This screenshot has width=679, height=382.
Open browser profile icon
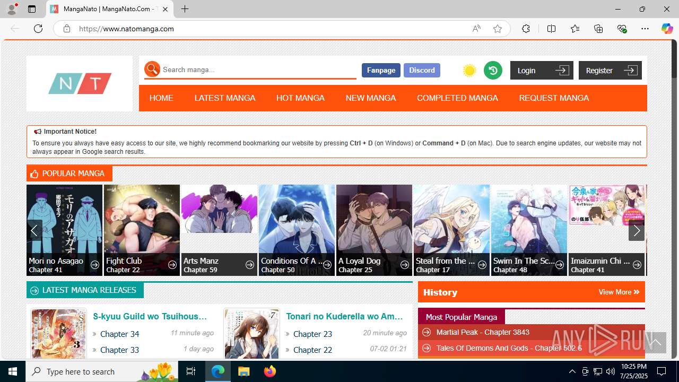12,9
